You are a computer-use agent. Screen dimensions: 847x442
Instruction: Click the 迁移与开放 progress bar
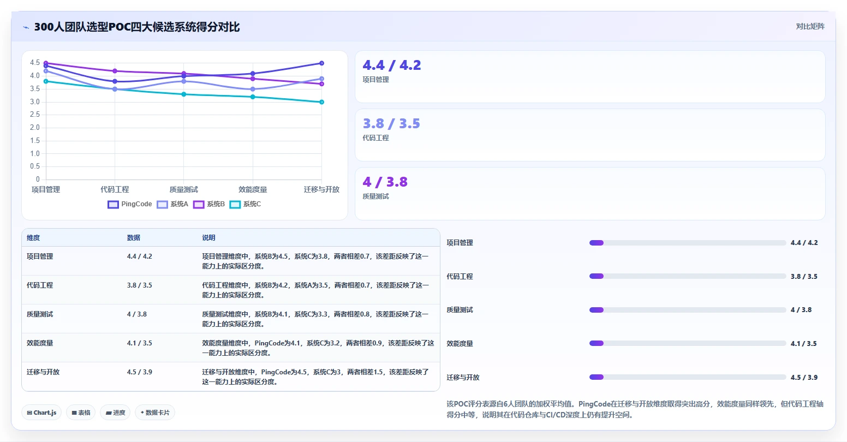(x=688, y=377)
